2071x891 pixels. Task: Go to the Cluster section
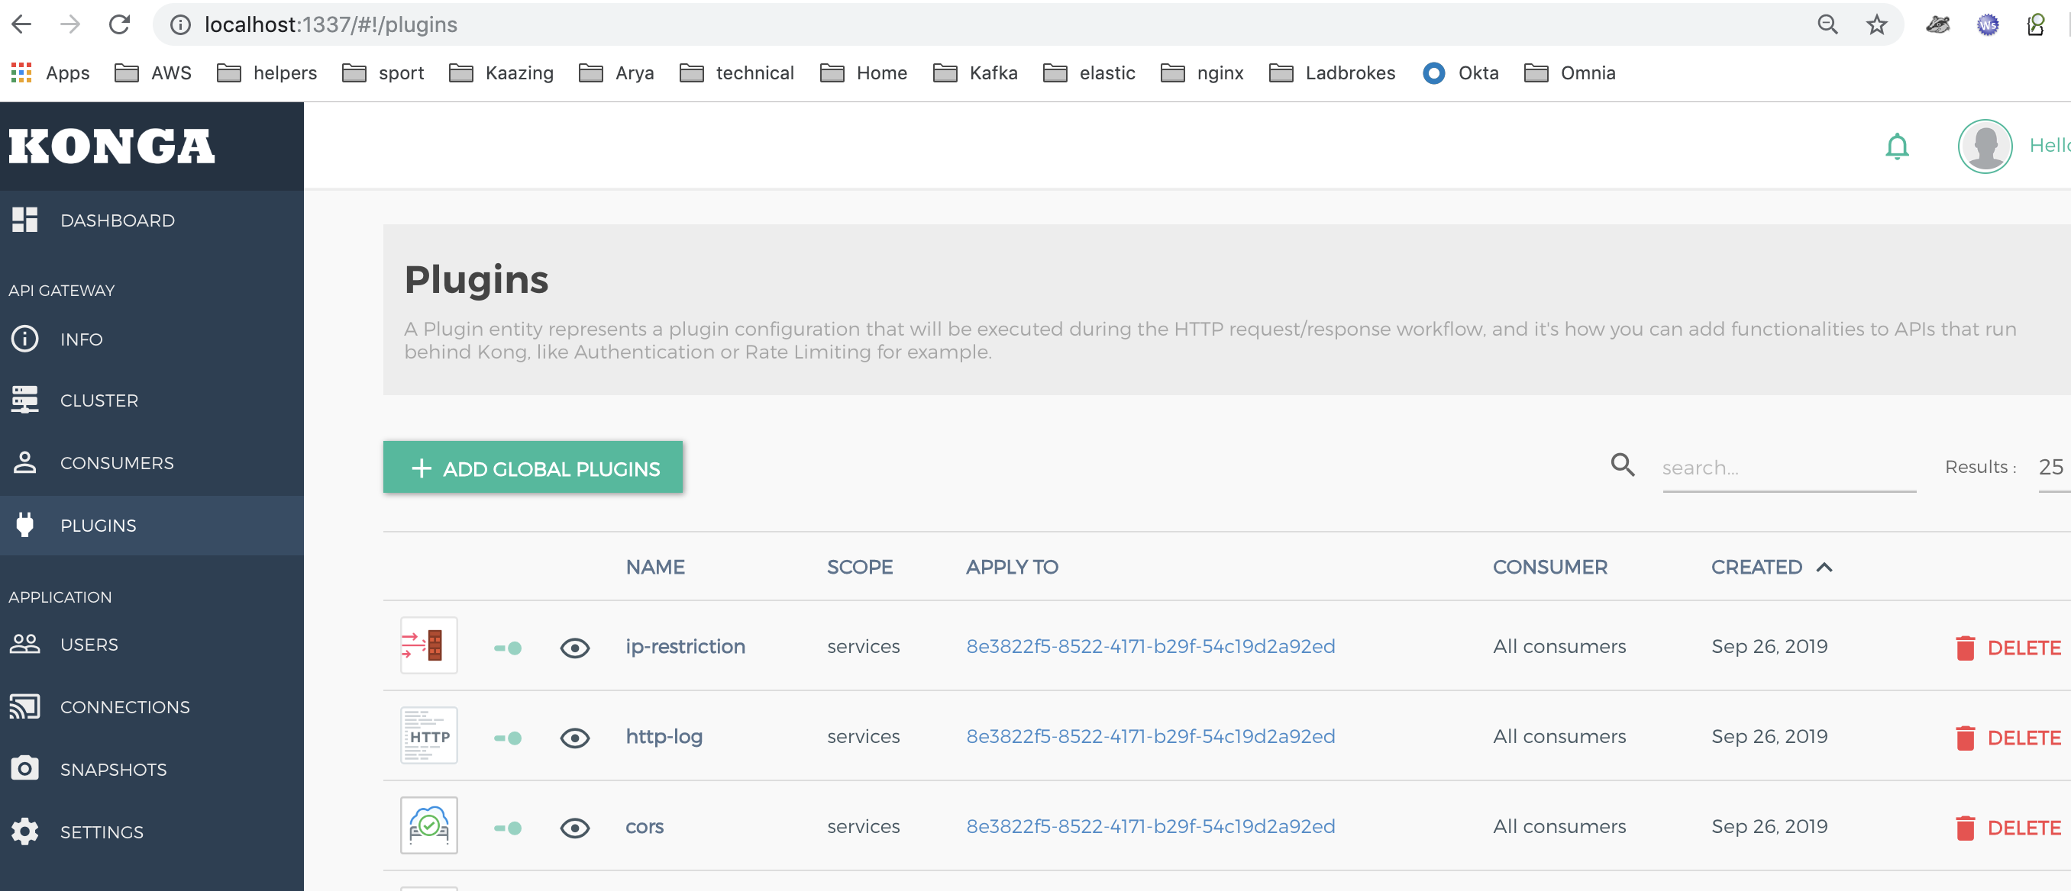click(x=152, y=400)
